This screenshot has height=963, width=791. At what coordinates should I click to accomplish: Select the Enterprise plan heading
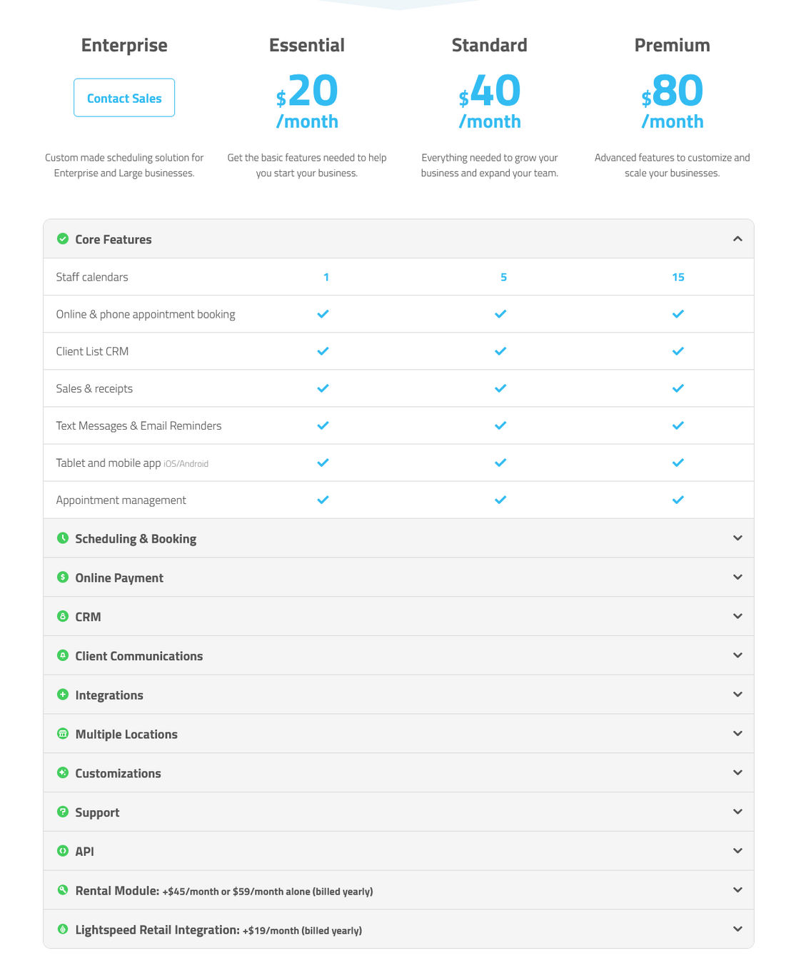tap(124, 46)
